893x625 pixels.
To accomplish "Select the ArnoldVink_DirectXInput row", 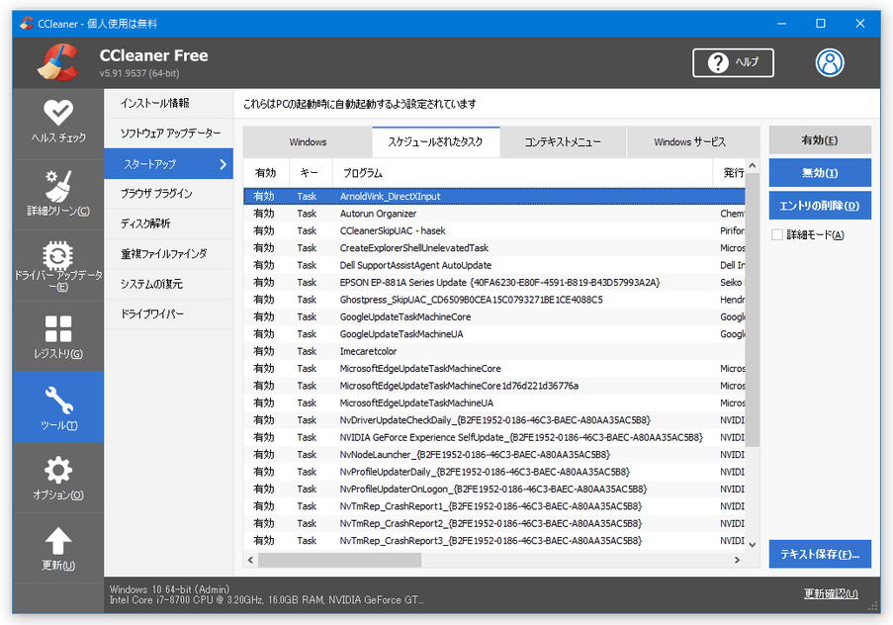I will [494, 196].
